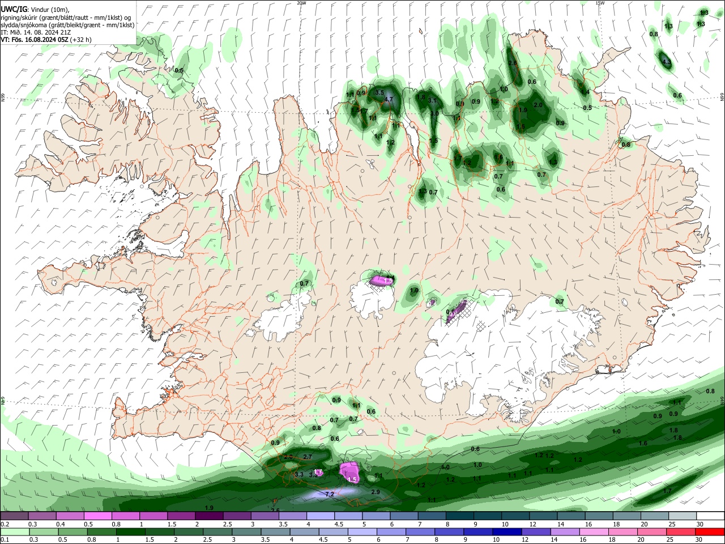The width and height of the screenshot is (725, 544).
Task: Click the gray-purple 0.2 swatch in top legend row
Action: point(14,516)
